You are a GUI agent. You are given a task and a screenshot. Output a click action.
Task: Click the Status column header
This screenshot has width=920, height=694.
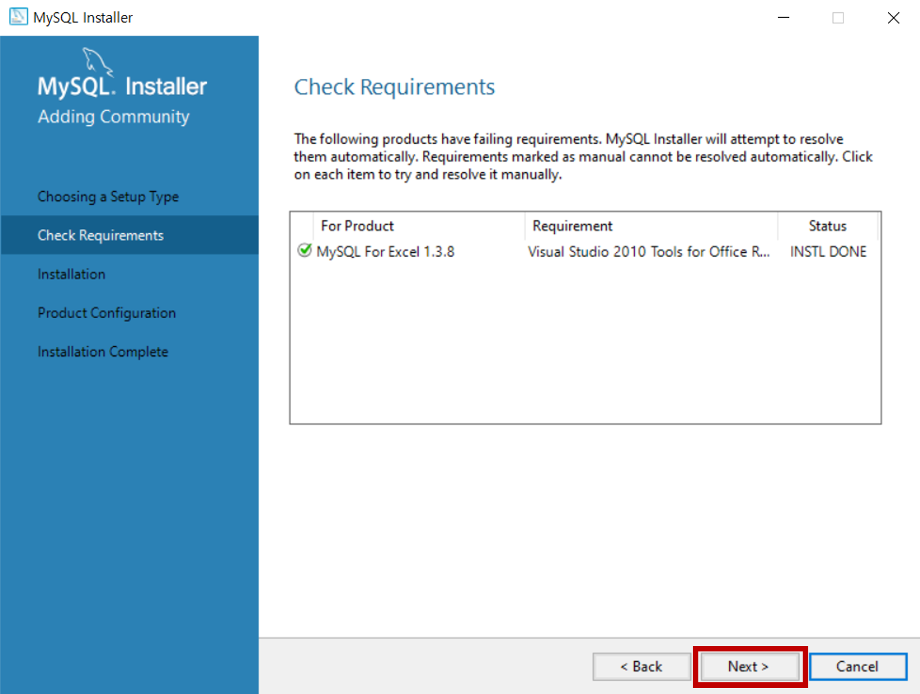pos(827,226)
